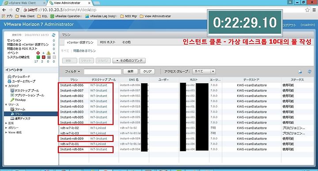The image size is (318, 171).
Task: Bookmark page with star icon
Action: click(307, 10)
